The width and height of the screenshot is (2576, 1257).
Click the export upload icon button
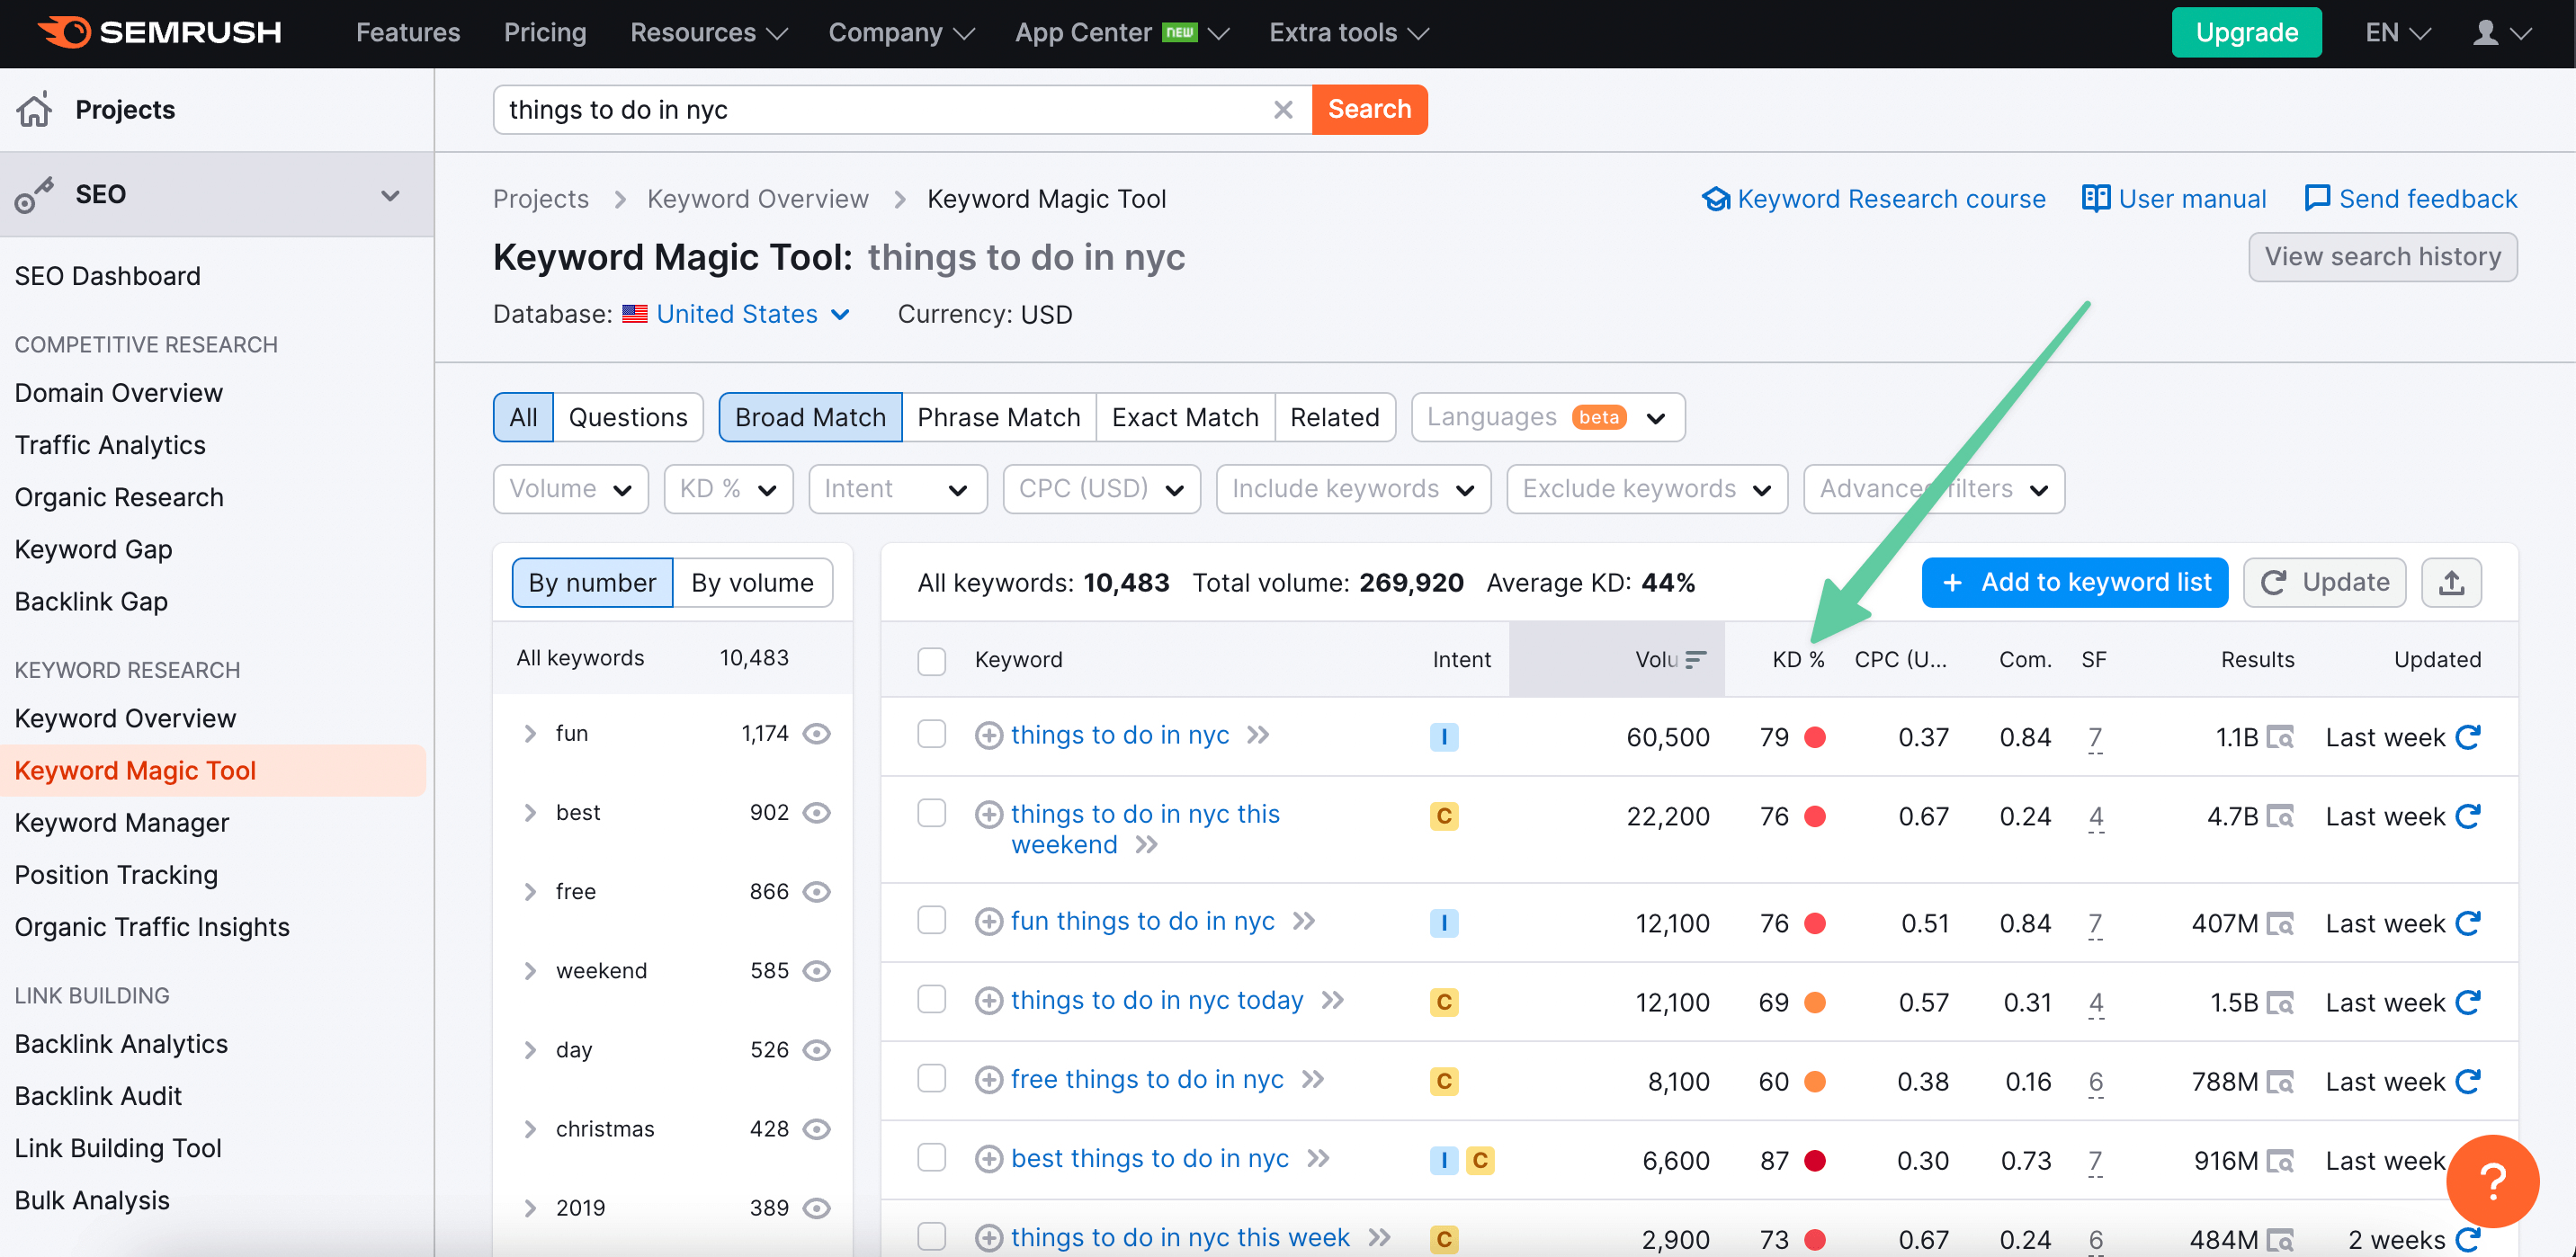[2451, 583]
